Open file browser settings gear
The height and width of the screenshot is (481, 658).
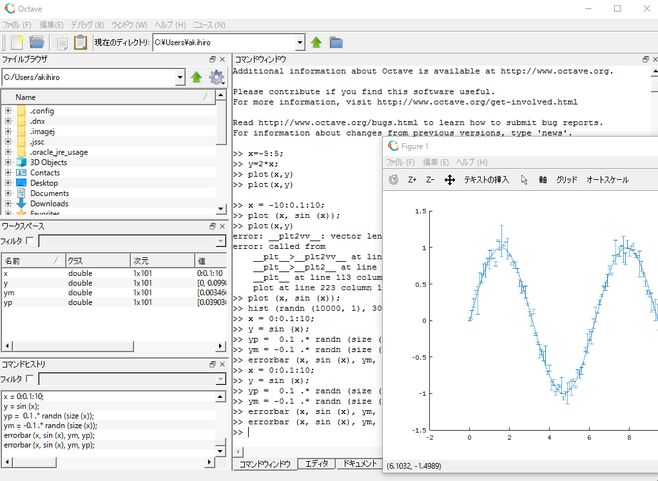217,77
